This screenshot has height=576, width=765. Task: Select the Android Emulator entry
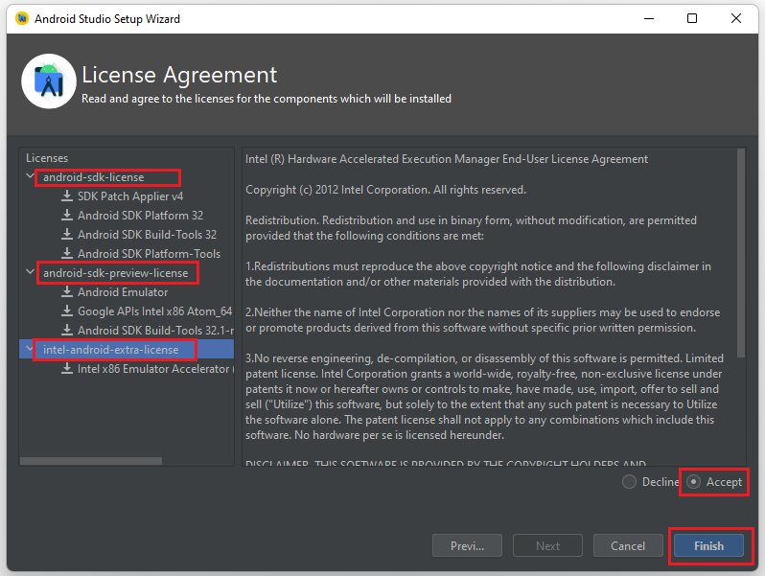[x=123, y=292]
